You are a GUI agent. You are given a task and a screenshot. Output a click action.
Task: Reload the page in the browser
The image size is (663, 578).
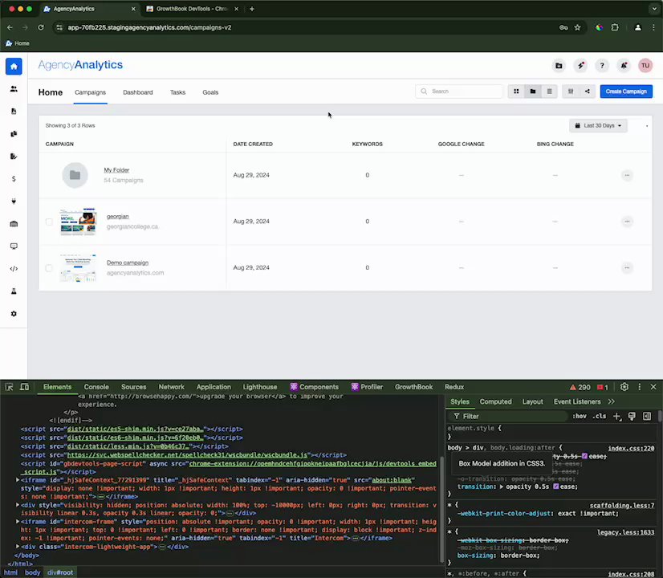click(41, 27)
